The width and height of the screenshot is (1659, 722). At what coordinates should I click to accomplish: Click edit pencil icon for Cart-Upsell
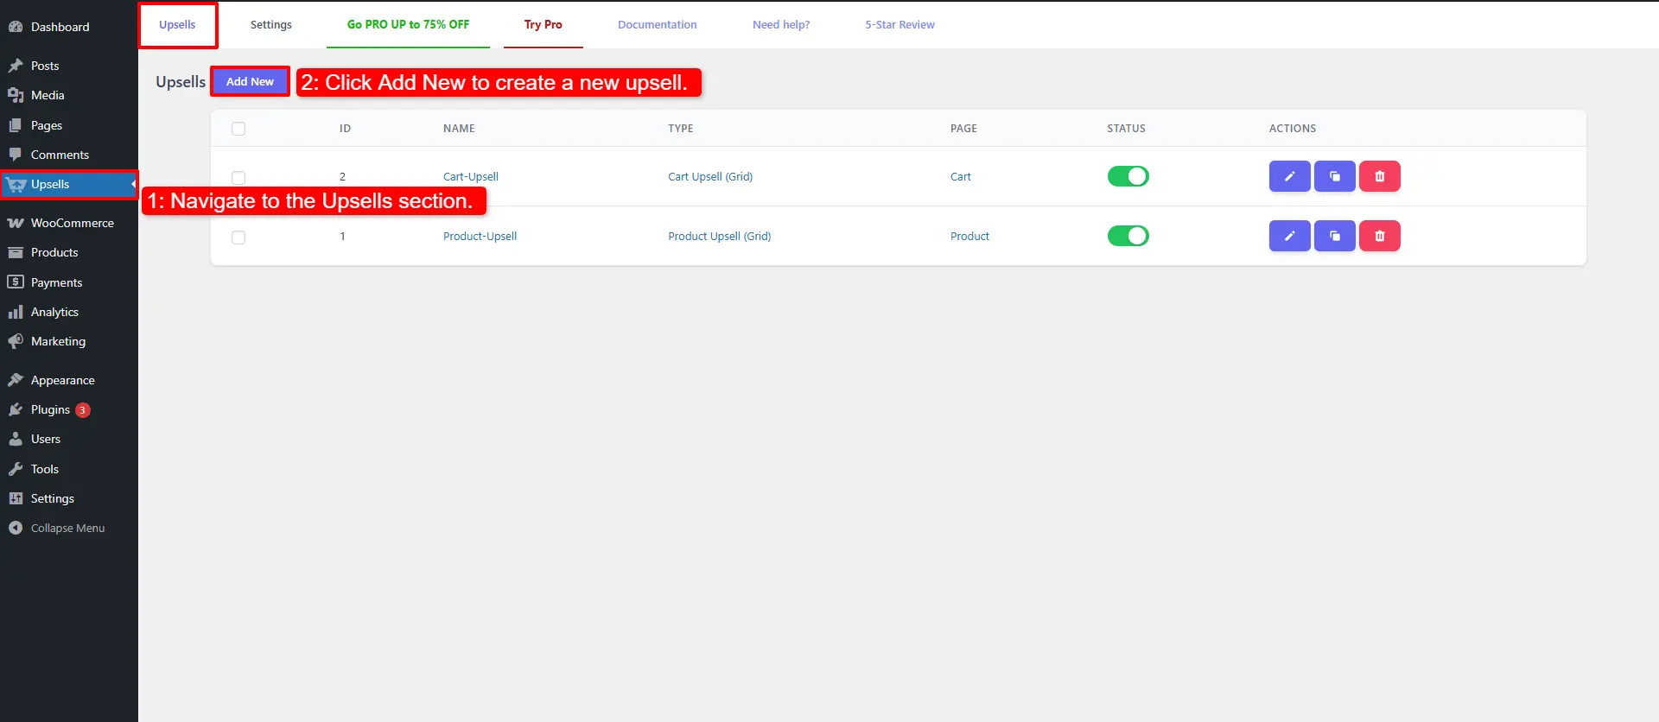point(1289,176)
